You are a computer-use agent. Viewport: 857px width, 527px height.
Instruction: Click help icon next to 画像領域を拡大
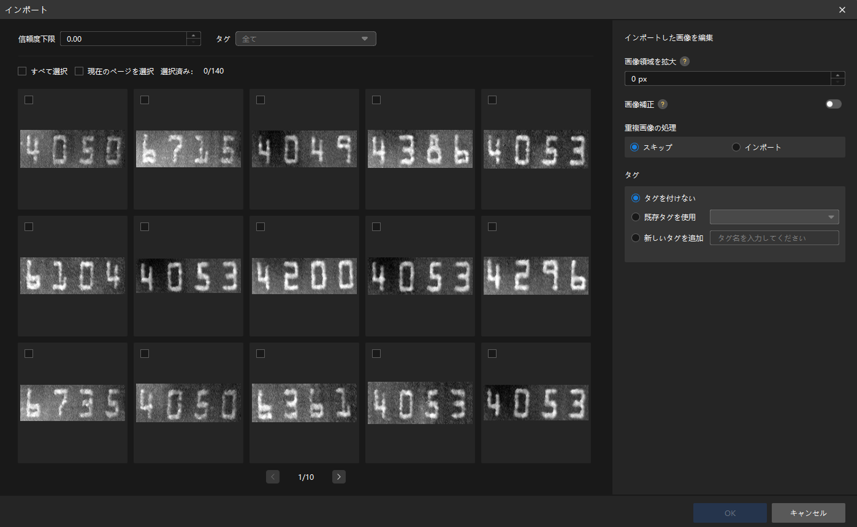pyautogui.click(x=685, y=61)
